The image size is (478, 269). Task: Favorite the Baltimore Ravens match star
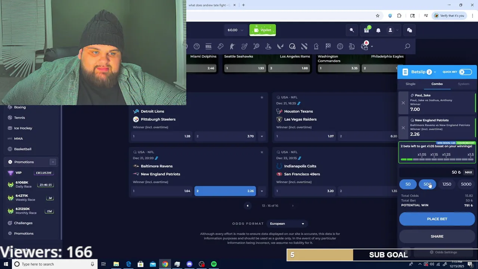pos(262,152)
